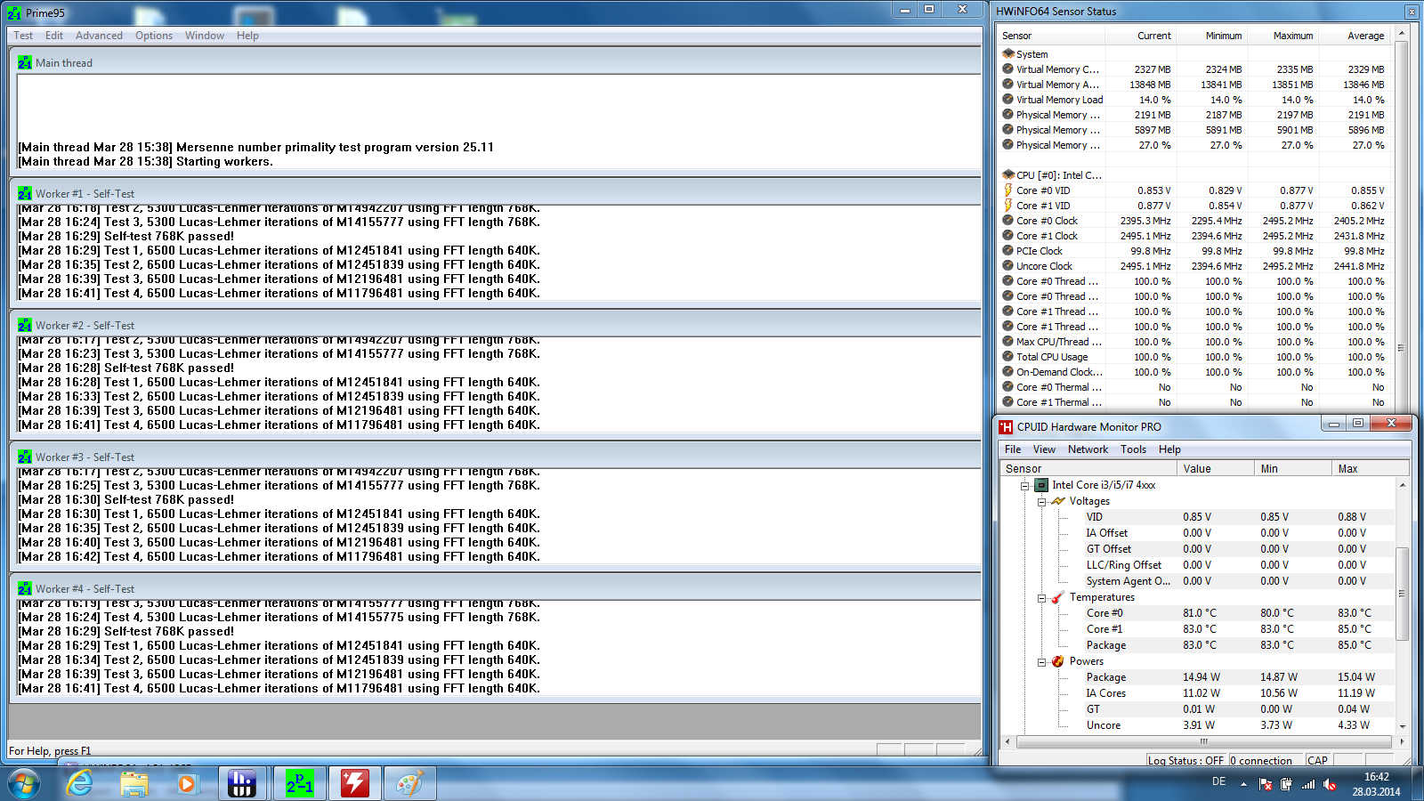This screenshot has height=801, width=1424.
Task: Open the Options menu in Prime95
Action: pos(154,36)
